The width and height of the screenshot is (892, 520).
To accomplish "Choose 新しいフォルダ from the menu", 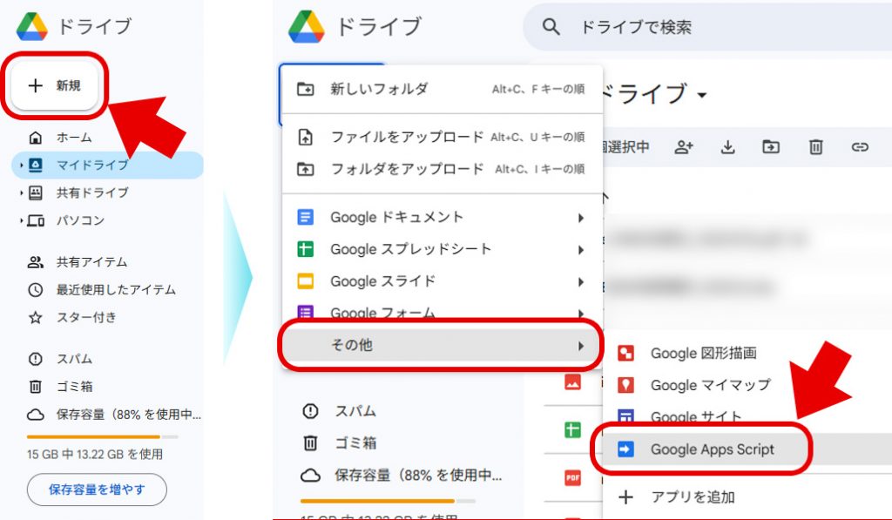I will [442, 89].
